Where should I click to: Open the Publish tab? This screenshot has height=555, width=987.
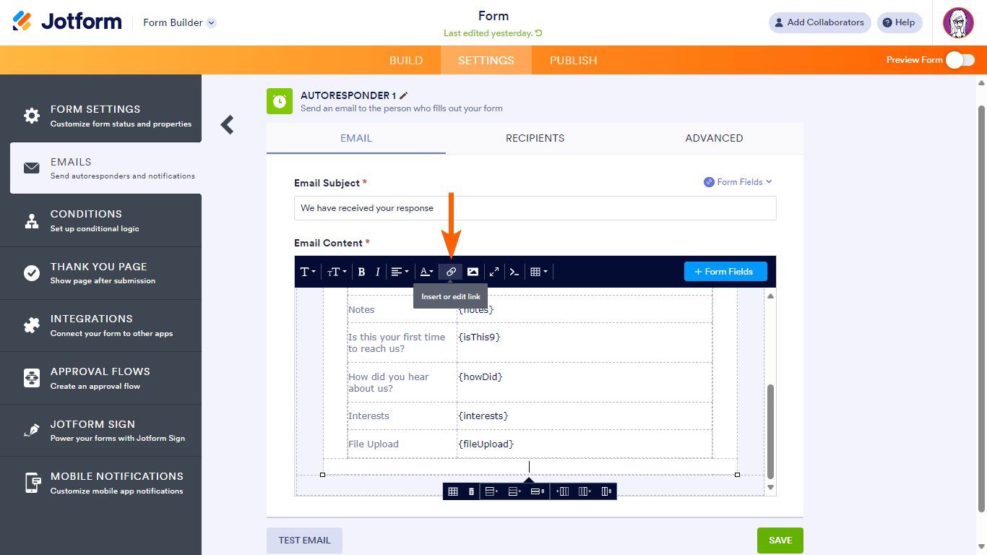tap(574, 60)
